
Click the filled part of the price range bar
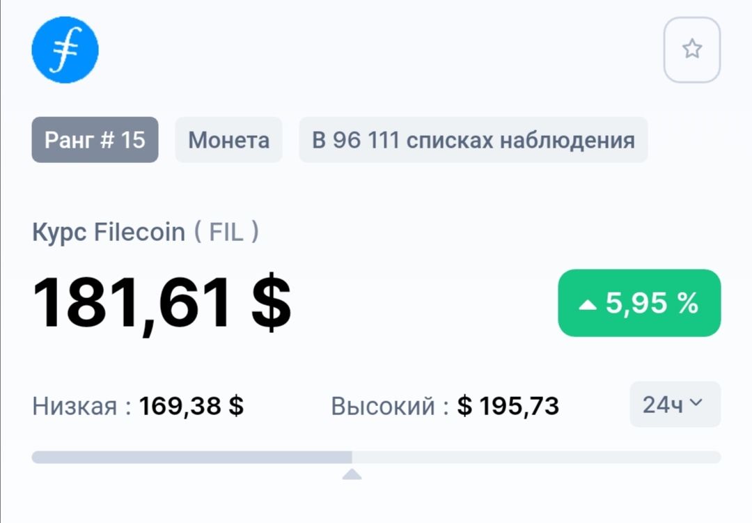(x=191, y=458)
